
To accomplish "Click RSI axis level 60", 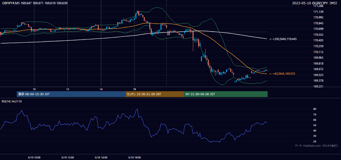I will (315, 120).
